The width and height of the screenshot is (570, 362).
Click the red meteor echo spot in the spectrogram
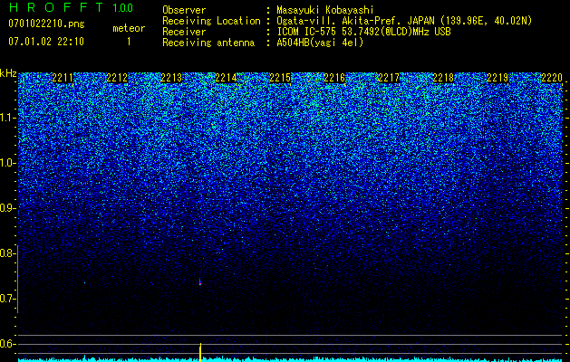(x=200, y=283)
